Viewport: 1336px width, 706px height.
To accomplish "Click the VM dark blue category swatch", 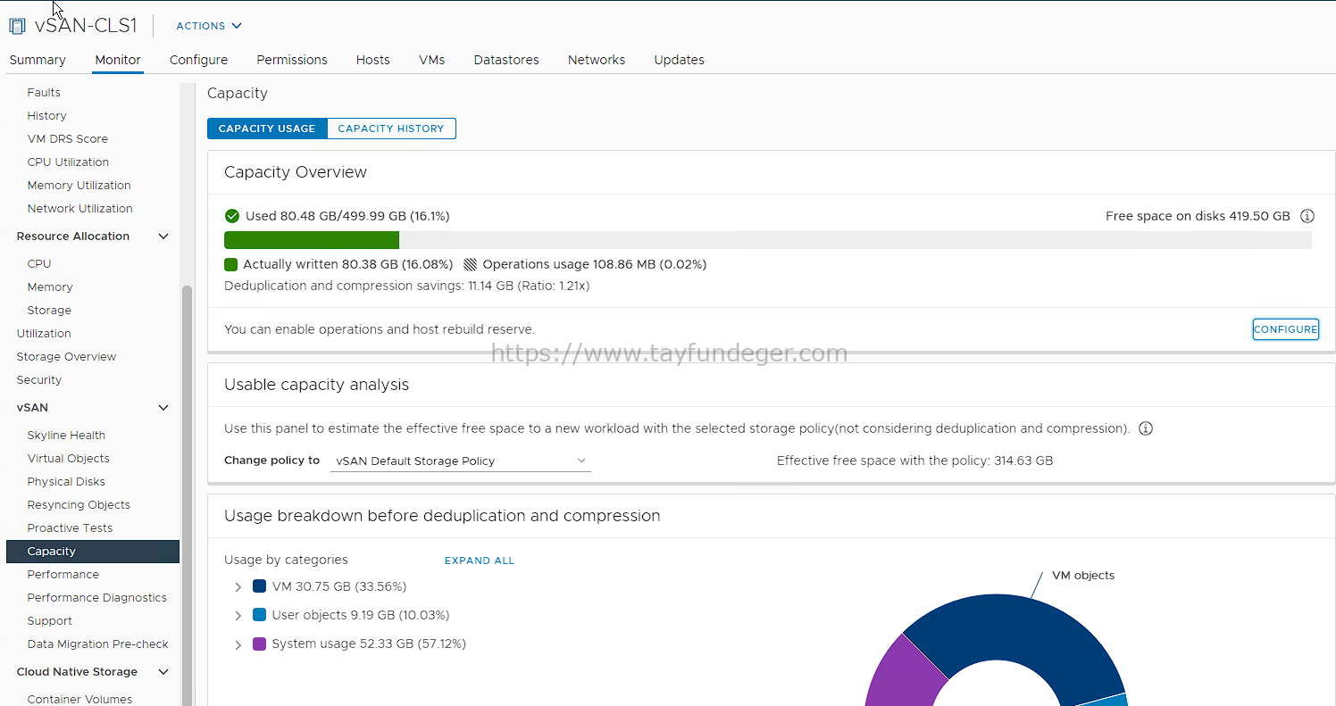I will tap(259, 586).
